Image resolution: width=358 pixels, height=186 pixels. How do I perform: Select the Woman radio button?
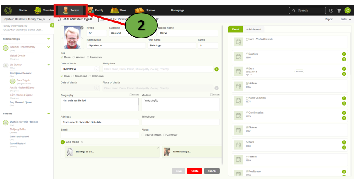tap(74, 57)
